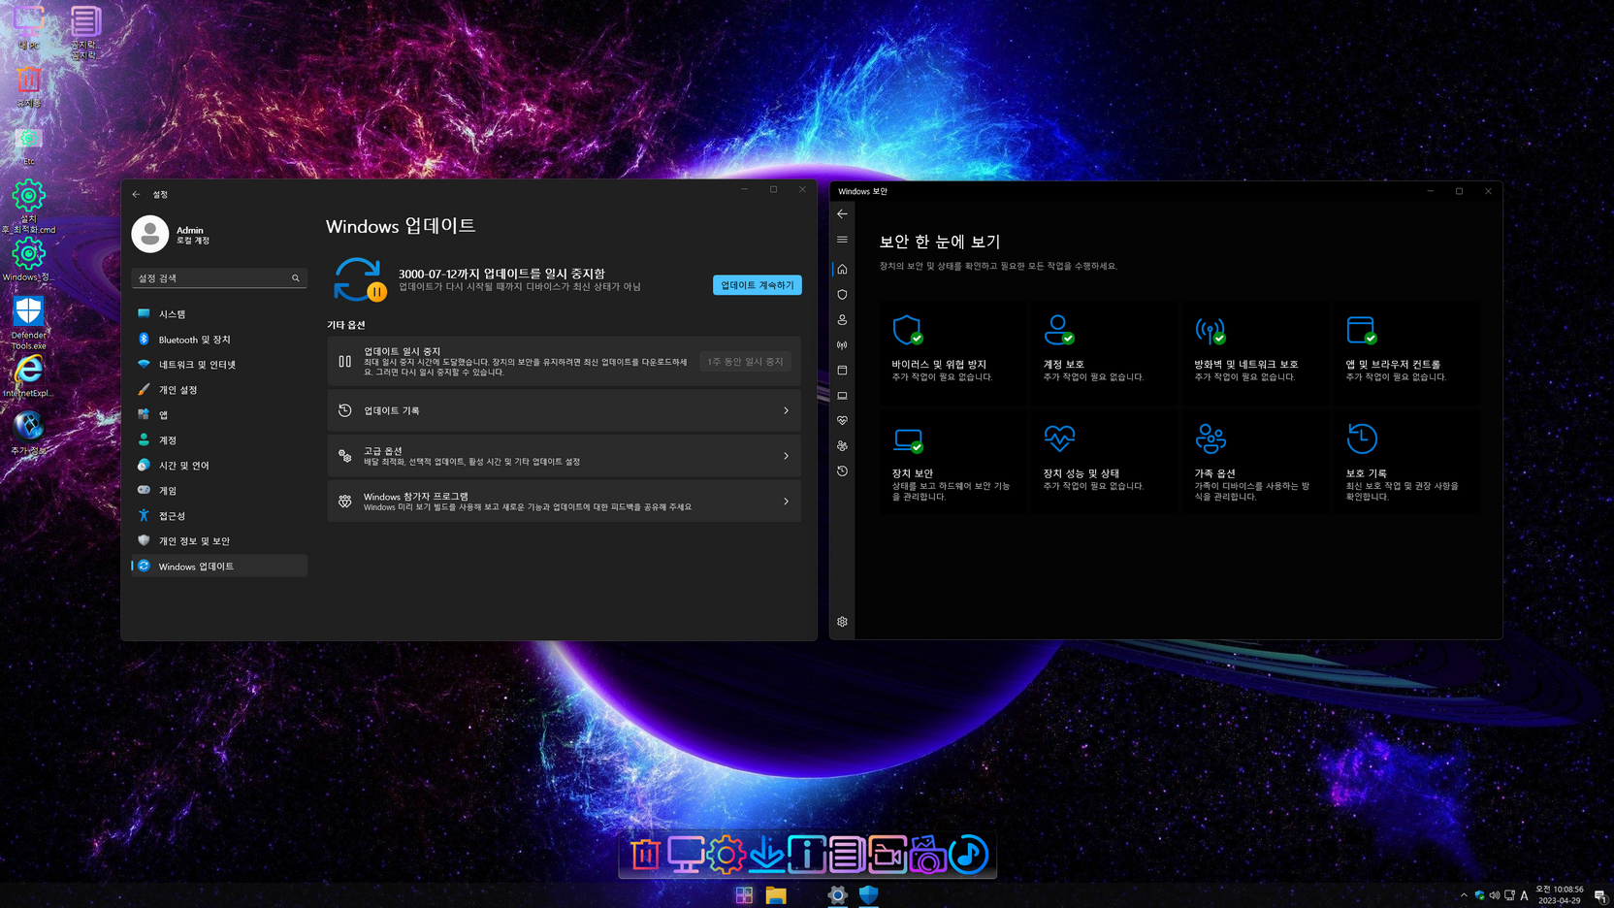The height and width of the screenshot is (908, 1614).
Task: Click the Settings gear on the taskbar
Action: (837, 895)
